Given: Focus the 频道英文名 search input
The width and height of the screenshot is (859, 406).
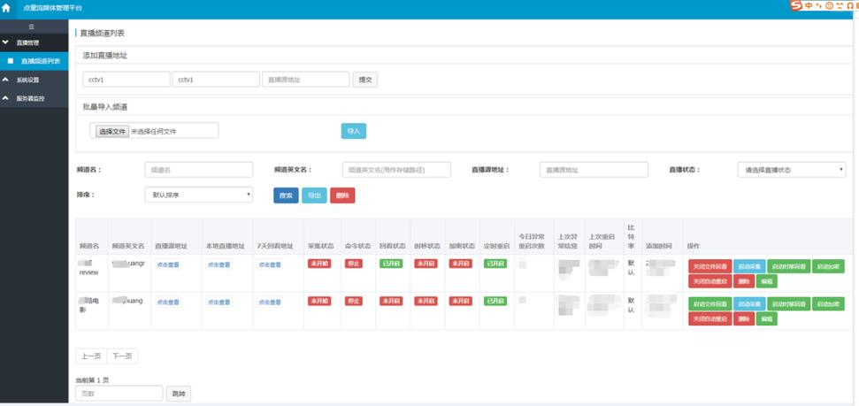Looking at the screenshot, I should tap(396, 170).
